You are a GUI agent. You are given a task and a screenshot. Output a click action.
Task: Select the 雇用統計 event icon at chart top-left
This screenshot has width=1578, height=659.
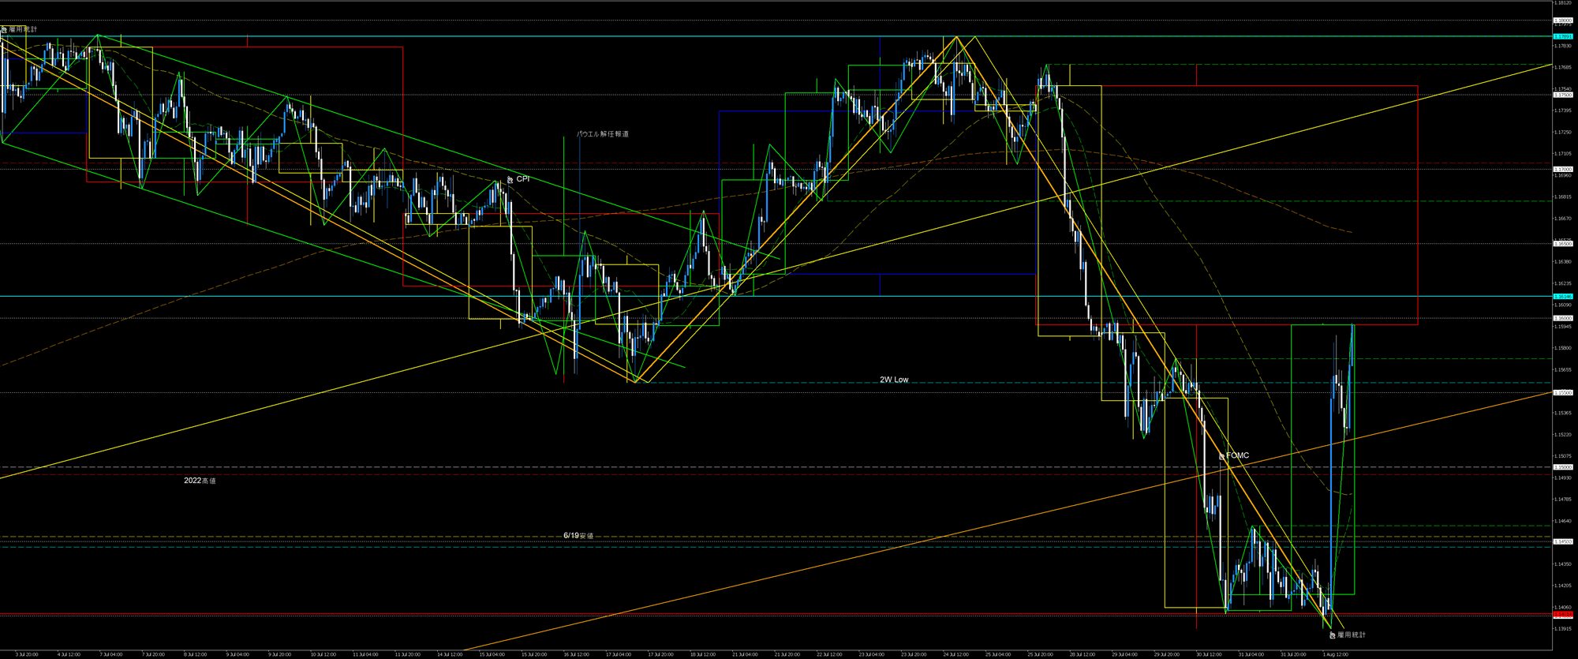coord(4,29)
